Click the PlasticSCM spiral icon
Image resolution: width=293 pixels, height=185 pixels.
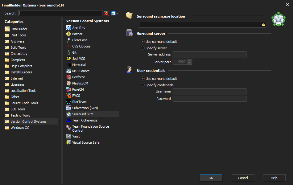tap(69, 83)
